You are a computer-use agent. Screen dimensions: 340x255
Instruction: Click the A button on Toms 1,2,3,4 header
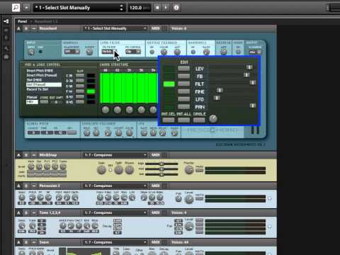18,212
